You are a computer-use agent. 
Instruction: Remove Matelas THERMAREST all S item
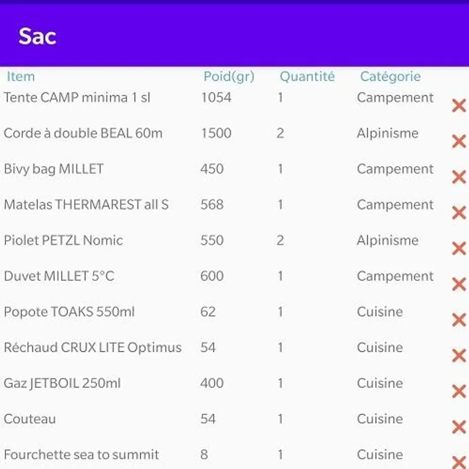click(459, 213)
